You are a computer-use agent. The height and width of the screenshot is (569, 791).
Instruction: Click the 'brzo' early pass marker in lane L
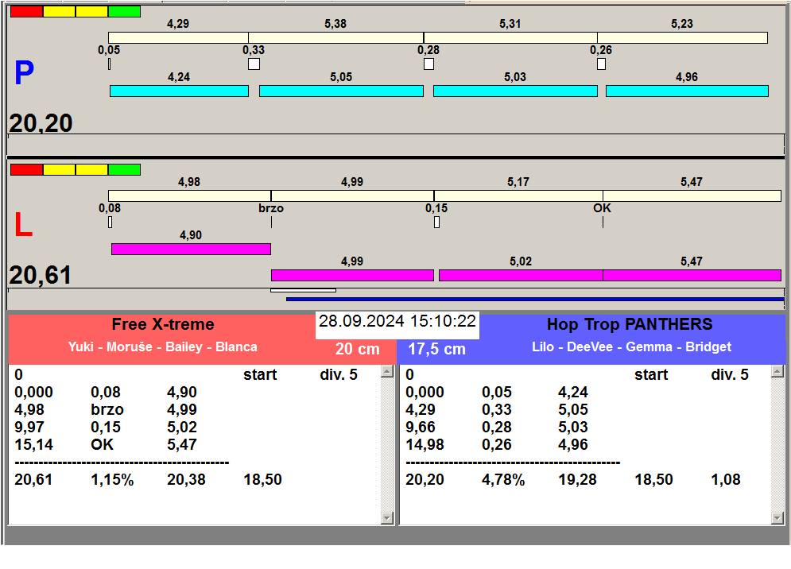[x=271, y=209]
